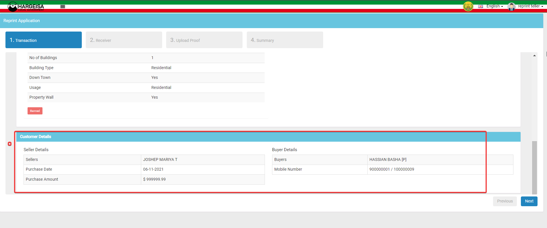The image size is (547, 228).
Task: Click the Building Type Residential value
Action: (x=161, y=68)
